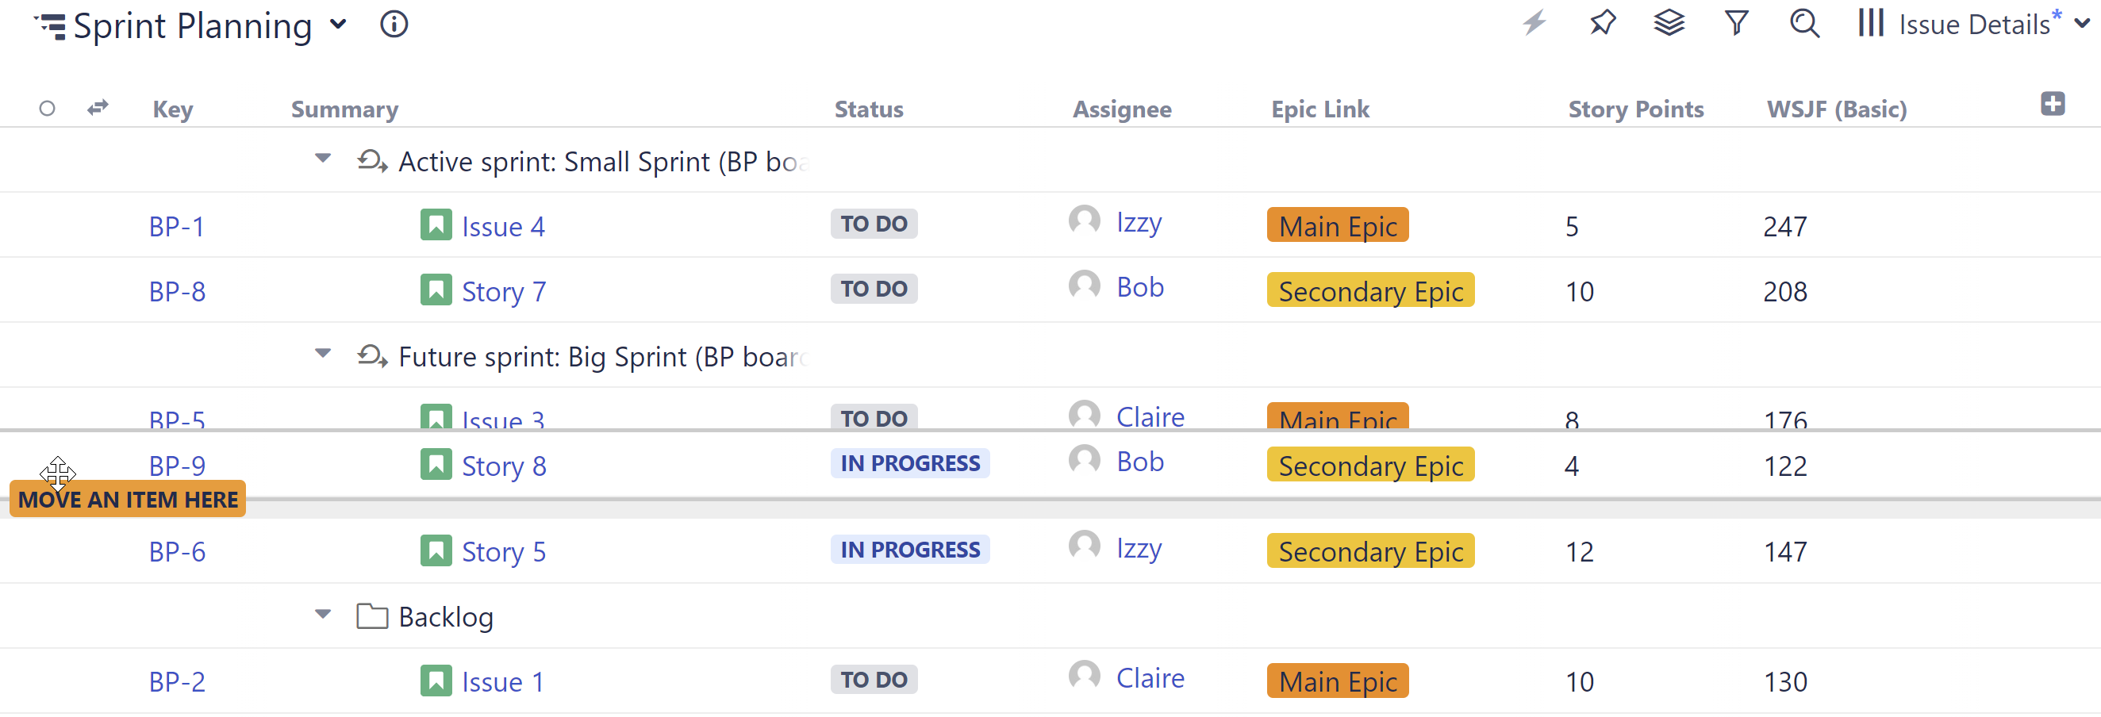Open the Story 5 summary link
The width and height of the screenshot is (2101, 717).
click(503, 550)
